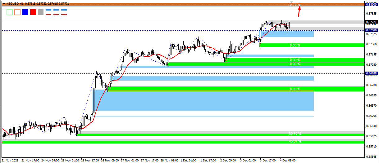Click the 21 Nov 2025 time label

(x=10, y=161)
